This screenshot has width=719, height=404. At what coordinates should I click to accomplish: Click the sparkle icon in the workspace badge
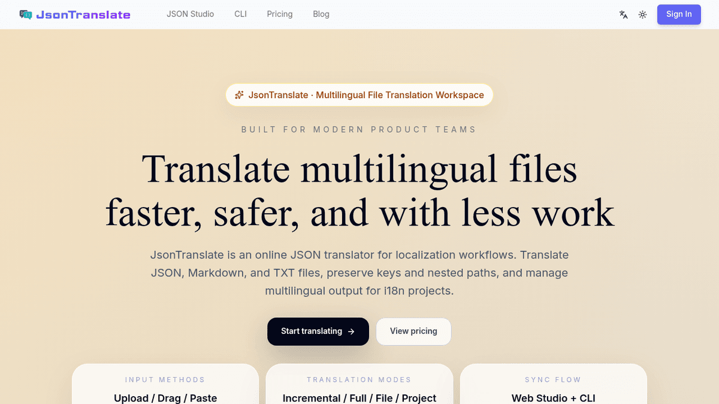click(239, 95)
